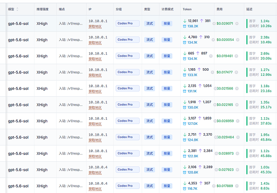Click the Codex Pro tag in the $0.029071 row
The width and height of the screenshot is (277, 193).
(128, 24)
